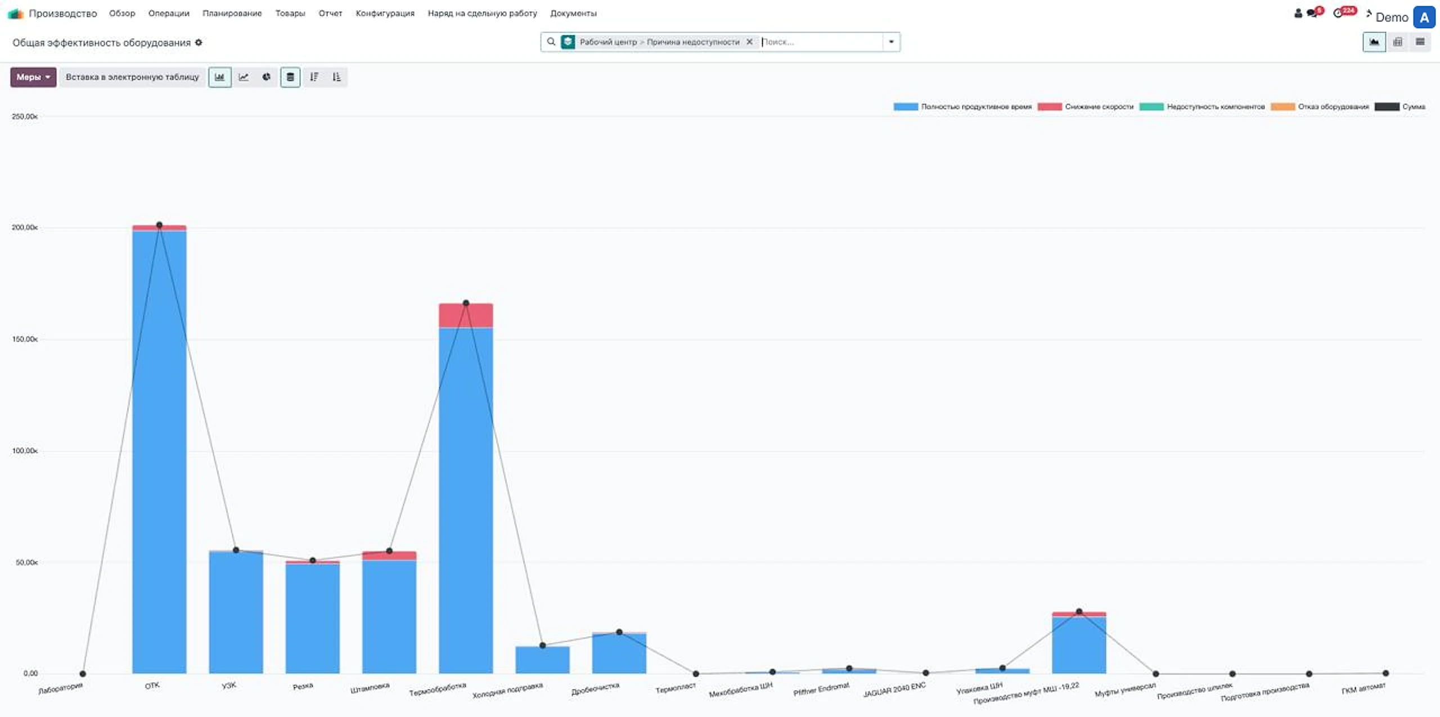Toggle Полностью продуктивное время legend swatch
1440x717 pixels.
click(x=906, y=107)
